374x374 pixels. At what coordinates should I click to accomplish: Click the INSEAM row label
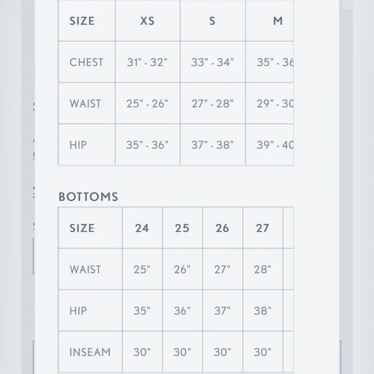90,352
